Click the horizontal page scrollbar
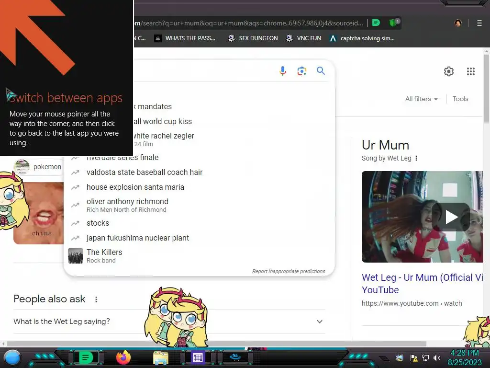Screen dimensions: 490x368 pyautogui.click(x=217, y=344)
